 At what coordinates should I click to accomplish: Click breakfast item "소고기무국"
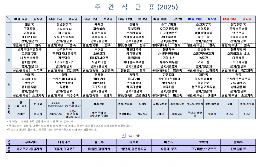tap(203, 24)
